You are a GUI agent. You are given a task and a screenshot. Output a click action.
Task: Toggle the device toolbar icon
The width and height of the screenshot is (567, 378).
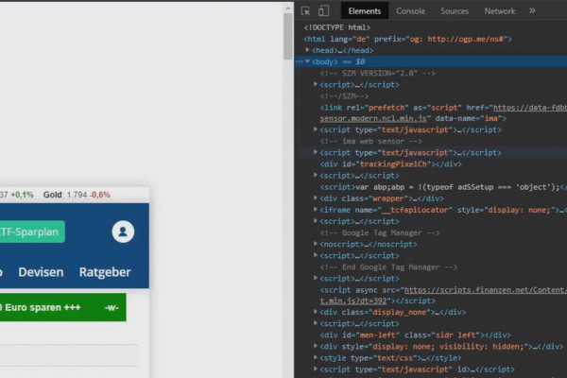coord(323,10)
